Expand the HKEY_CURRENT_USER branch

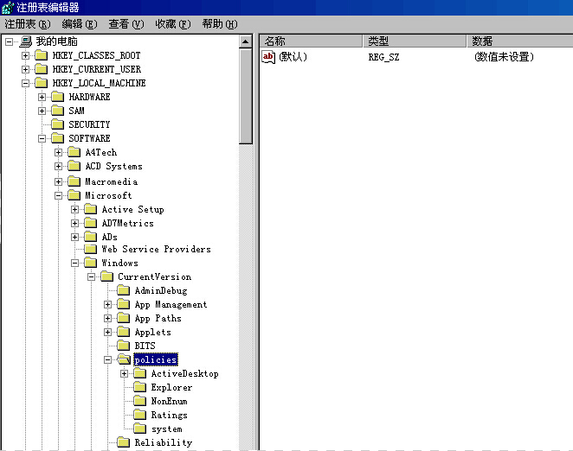pyautogui.click(x=25, y=69)
